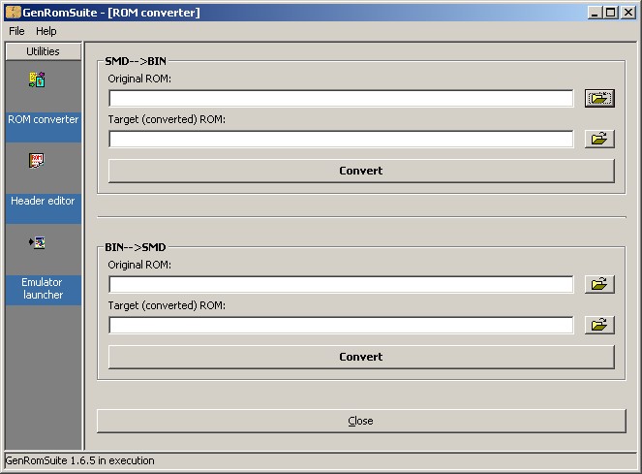Click the GenRomSuite title bar app icon
The image size is (642, 474).
(x=14, y=13)
